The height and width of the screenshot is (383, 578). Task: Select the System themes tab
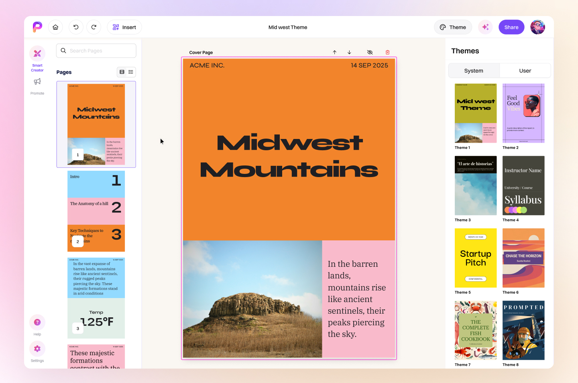point(474,70)
